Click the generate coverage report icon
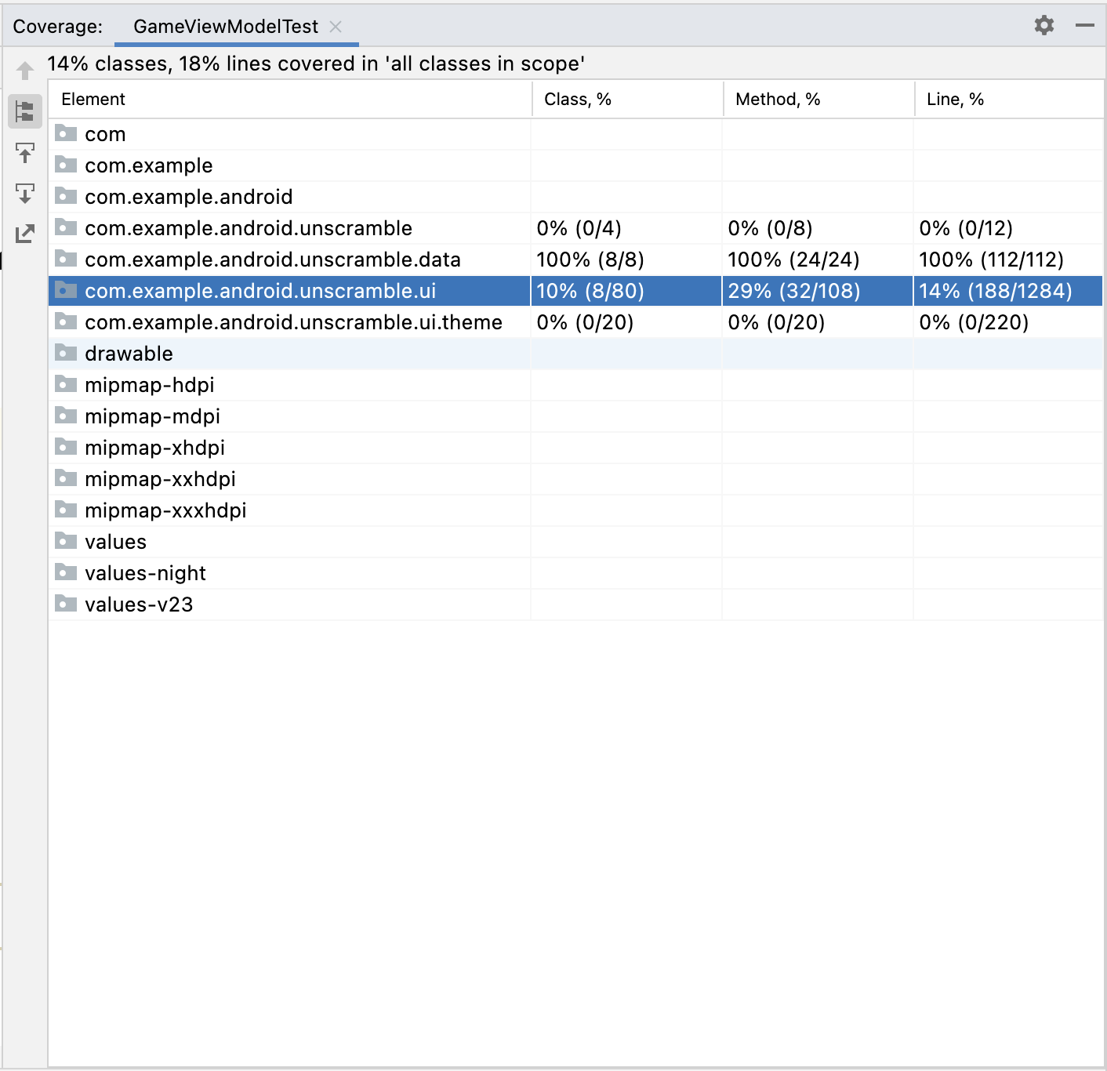Image resolution: width=1107 pixels, height=1071 pixels. tap(25, 234)
